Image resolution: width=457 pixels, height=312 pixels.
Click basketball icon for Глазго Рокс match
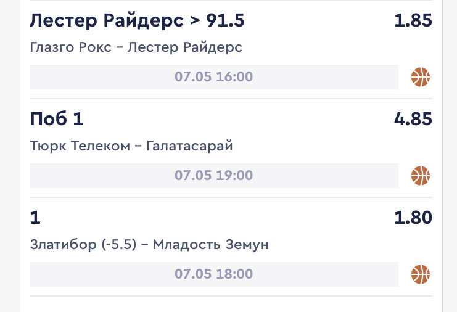point(421,77)
